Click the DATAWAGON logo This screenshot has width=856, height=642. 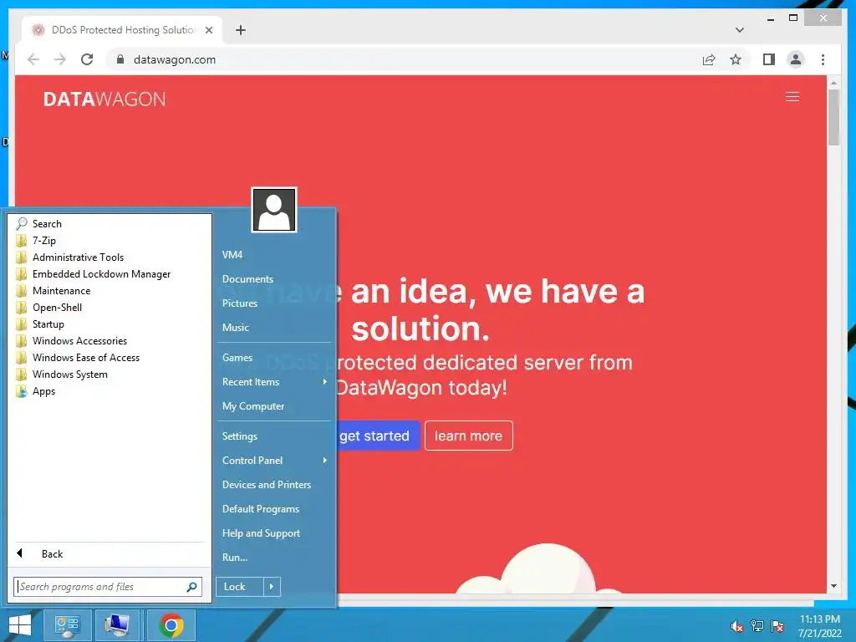click(x=104, y=99)
